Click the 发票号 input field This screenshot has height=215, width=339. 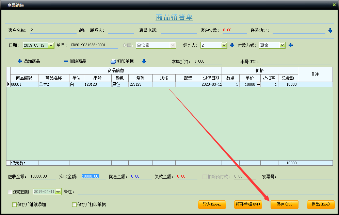306,177
